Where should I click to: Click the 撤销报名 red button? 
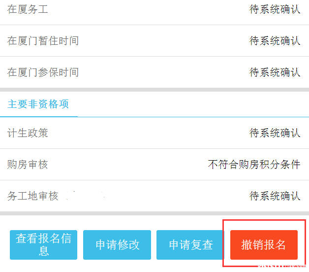click(x=264, y=245)
